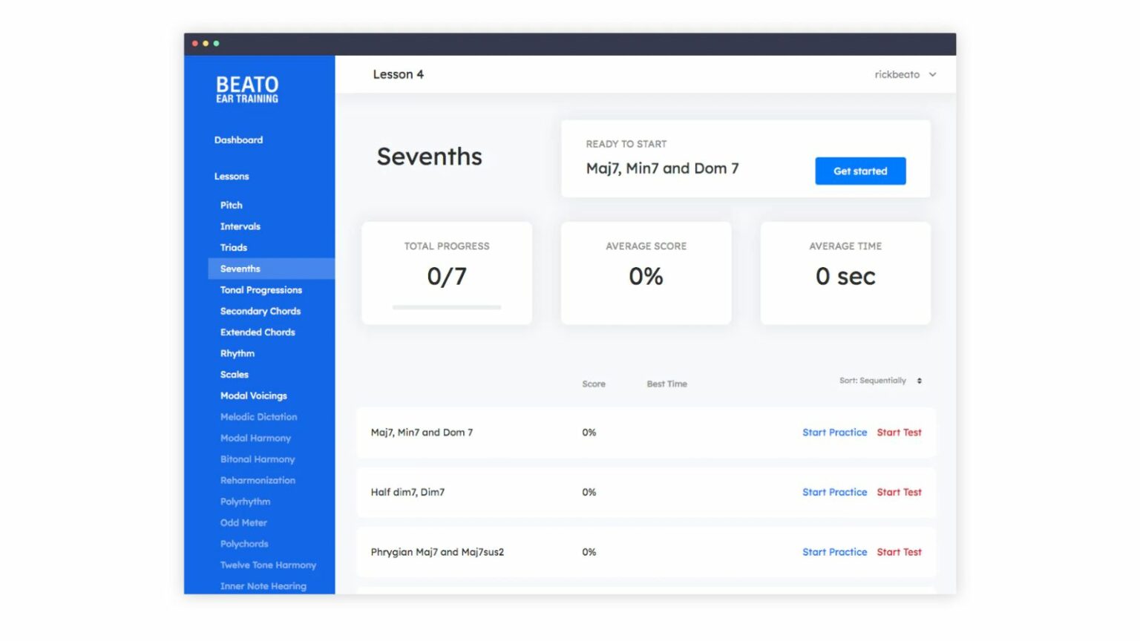1140x641 pixels.
Task: Open the Dashboard page
Action: tap(238, 139)
